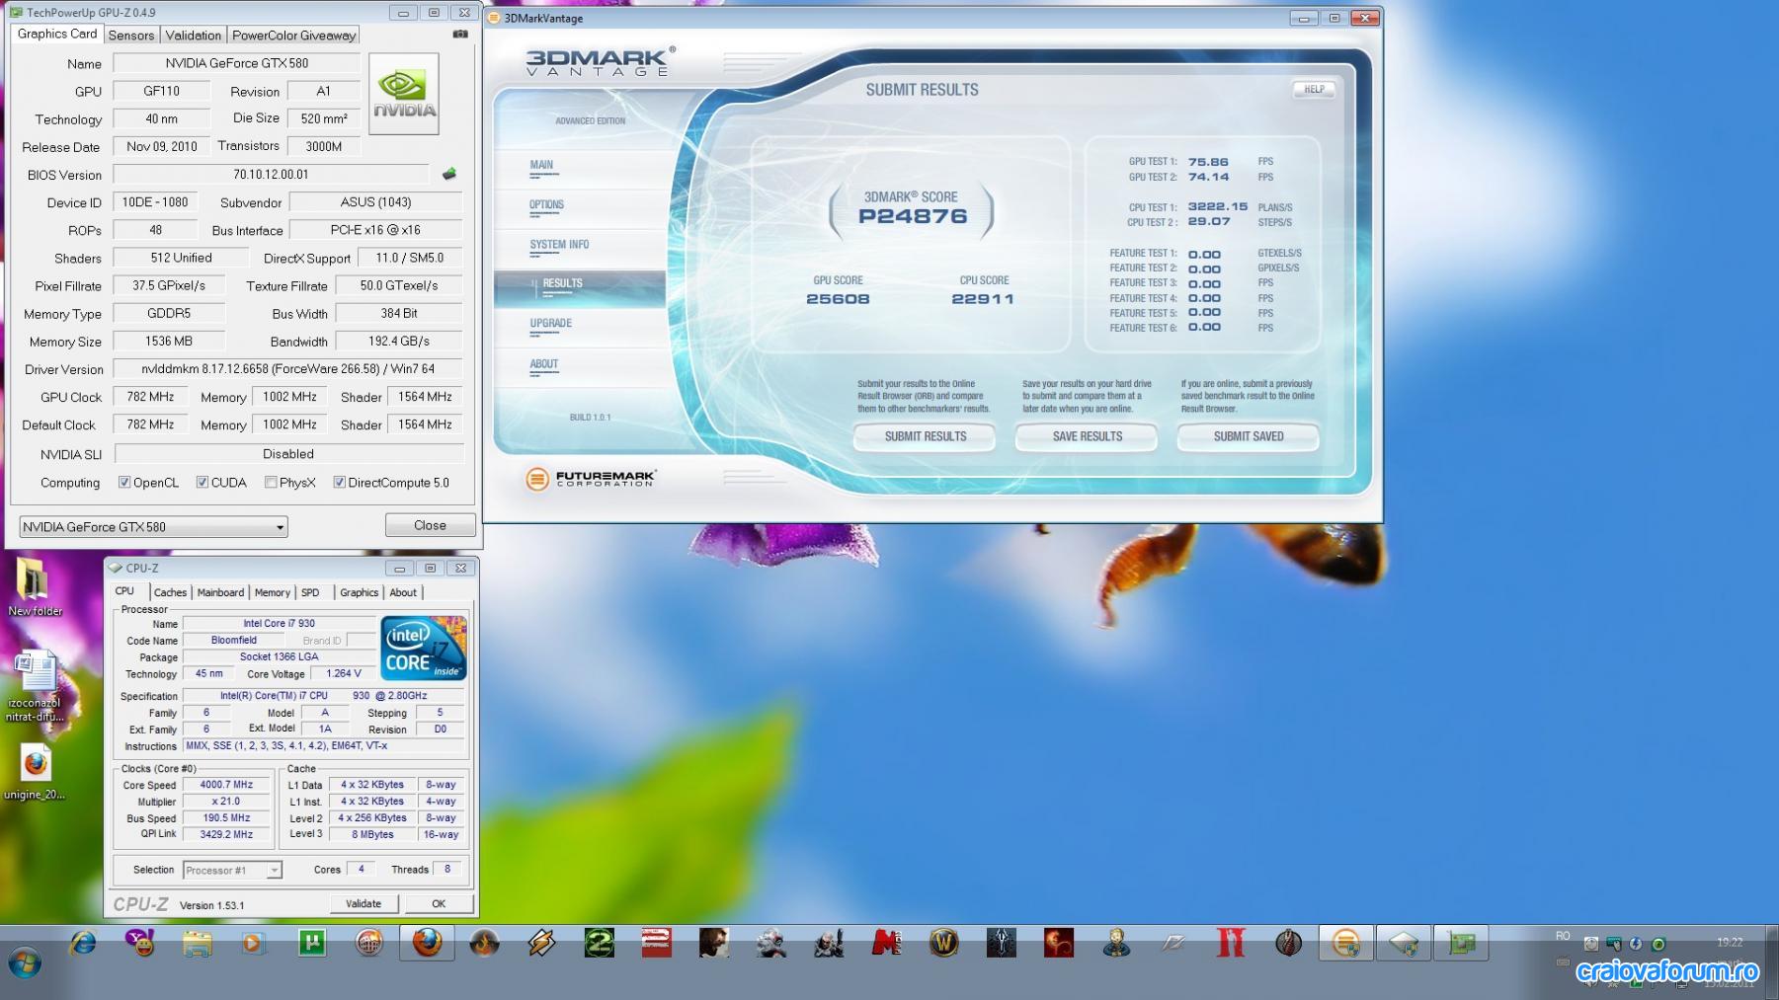The height and width of the screenshot is (1000, 1779).
Task: Toggle the DirectCompute 5.0 checkbox
Action: pos(340,483)
